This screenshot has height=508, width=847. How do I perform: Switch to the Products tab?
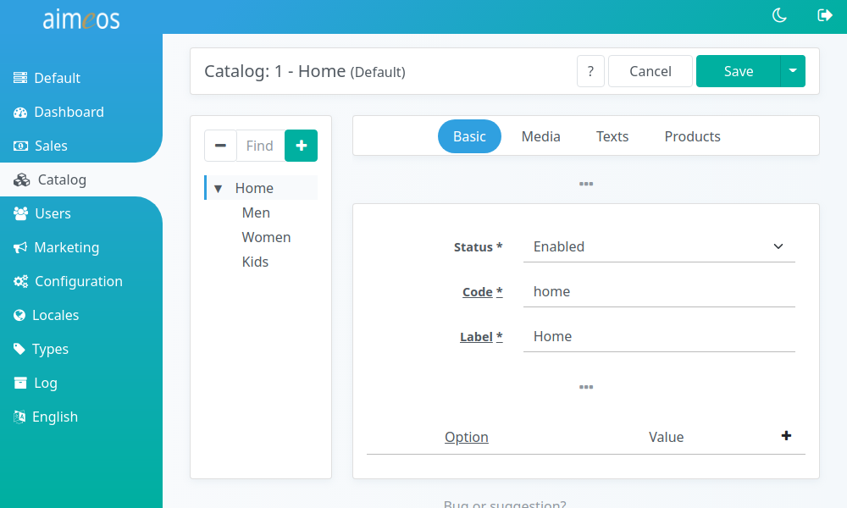(x=693, y=136)
